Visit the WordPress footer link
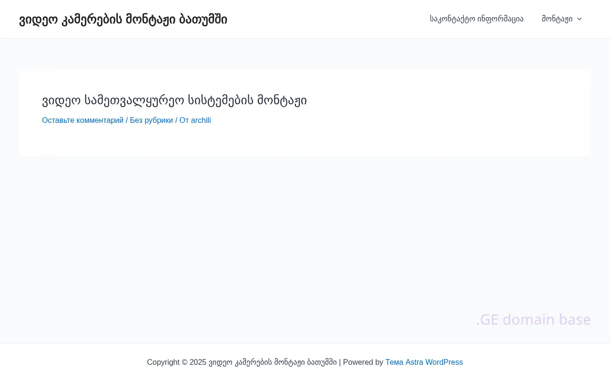 click(444, 362)
